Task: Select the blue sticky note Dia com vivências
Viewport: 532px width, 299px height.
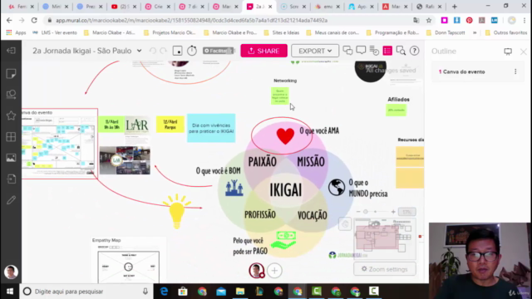Action: click(x=211, y=128)
